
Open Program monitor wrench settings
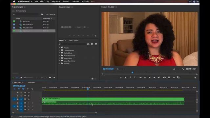pyautogui.click(x=183, y=69)
